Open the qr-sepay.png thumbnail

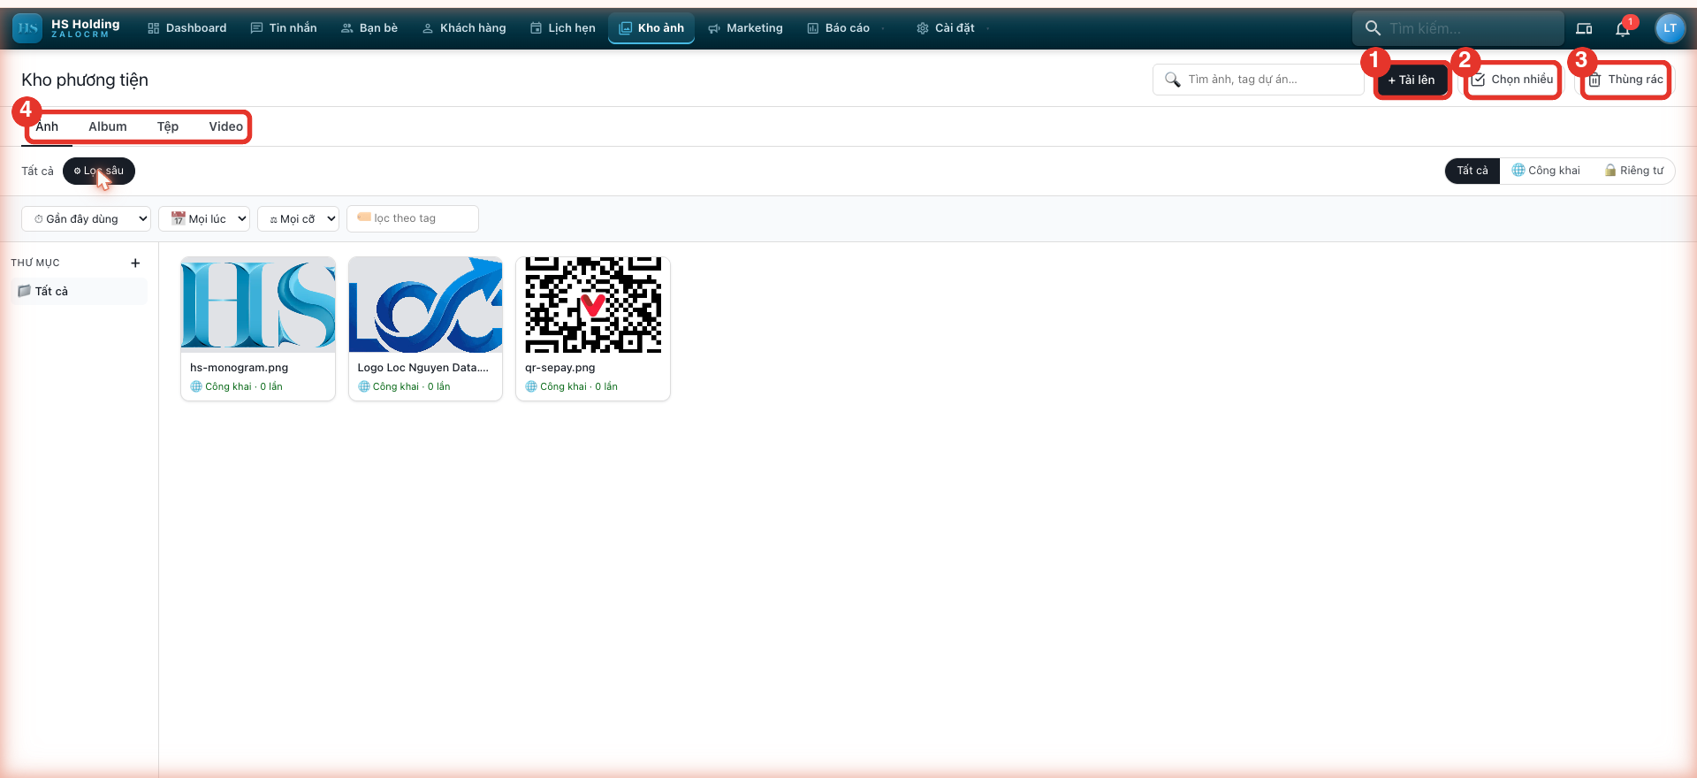click(x=593, y=305)
